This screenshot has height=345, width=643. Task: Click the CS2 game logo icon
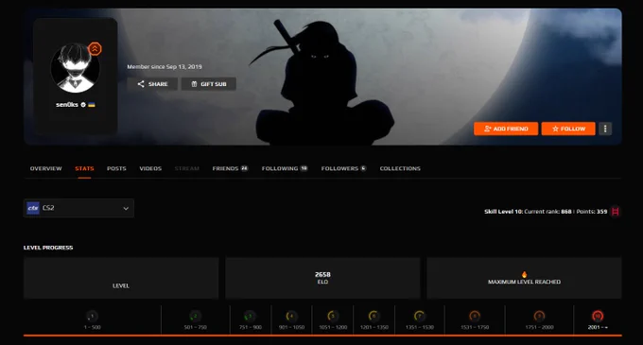[33, 208]
